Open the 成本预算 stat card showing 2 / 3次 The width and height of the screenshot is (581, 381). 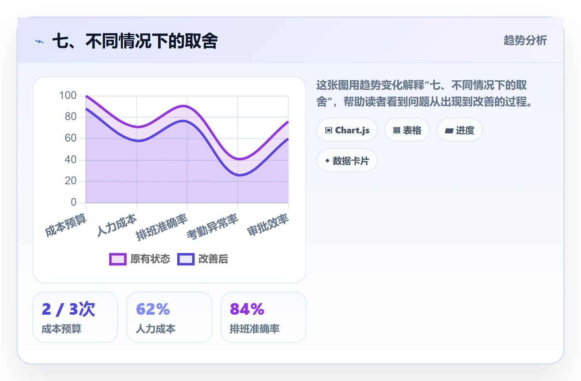(75, 317)
